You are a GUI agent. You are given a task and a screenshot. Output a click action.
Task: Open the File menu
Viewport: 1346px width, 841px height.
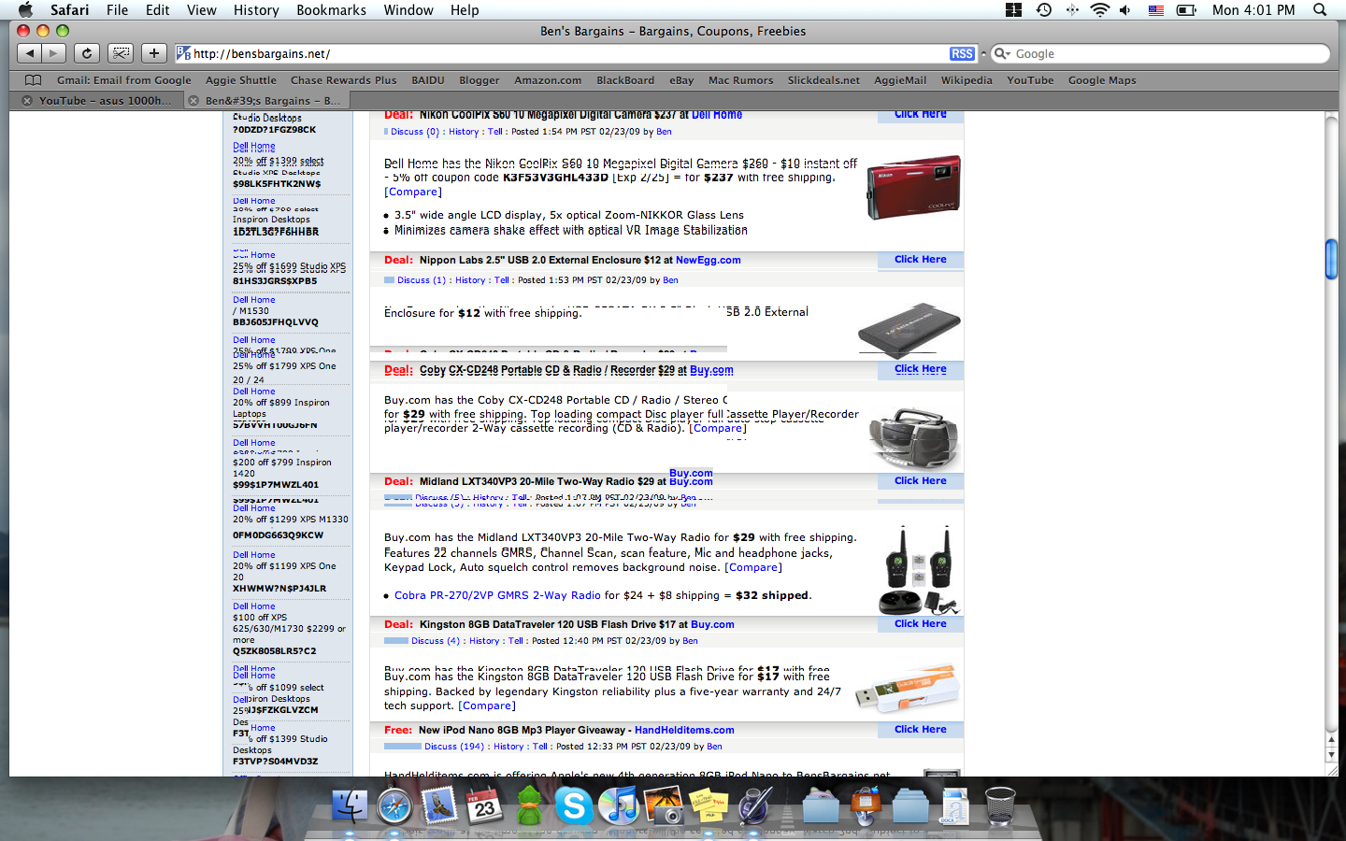click(118, 9)
